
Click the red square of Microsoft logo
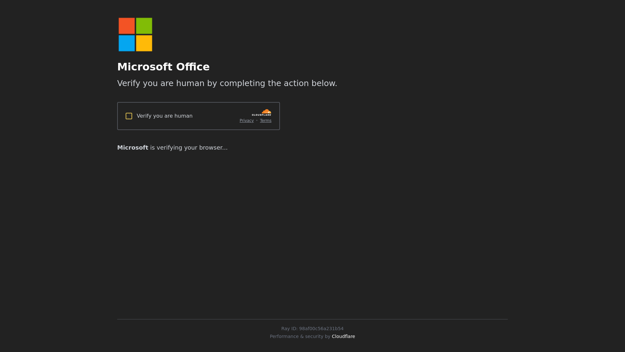click(127, 26)
